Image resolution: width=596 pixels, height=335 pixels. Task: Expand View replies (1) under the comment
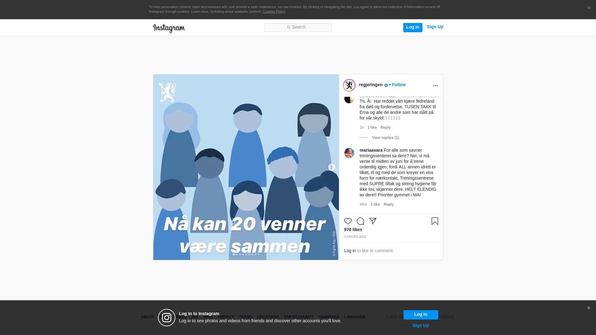coord(385,138)
